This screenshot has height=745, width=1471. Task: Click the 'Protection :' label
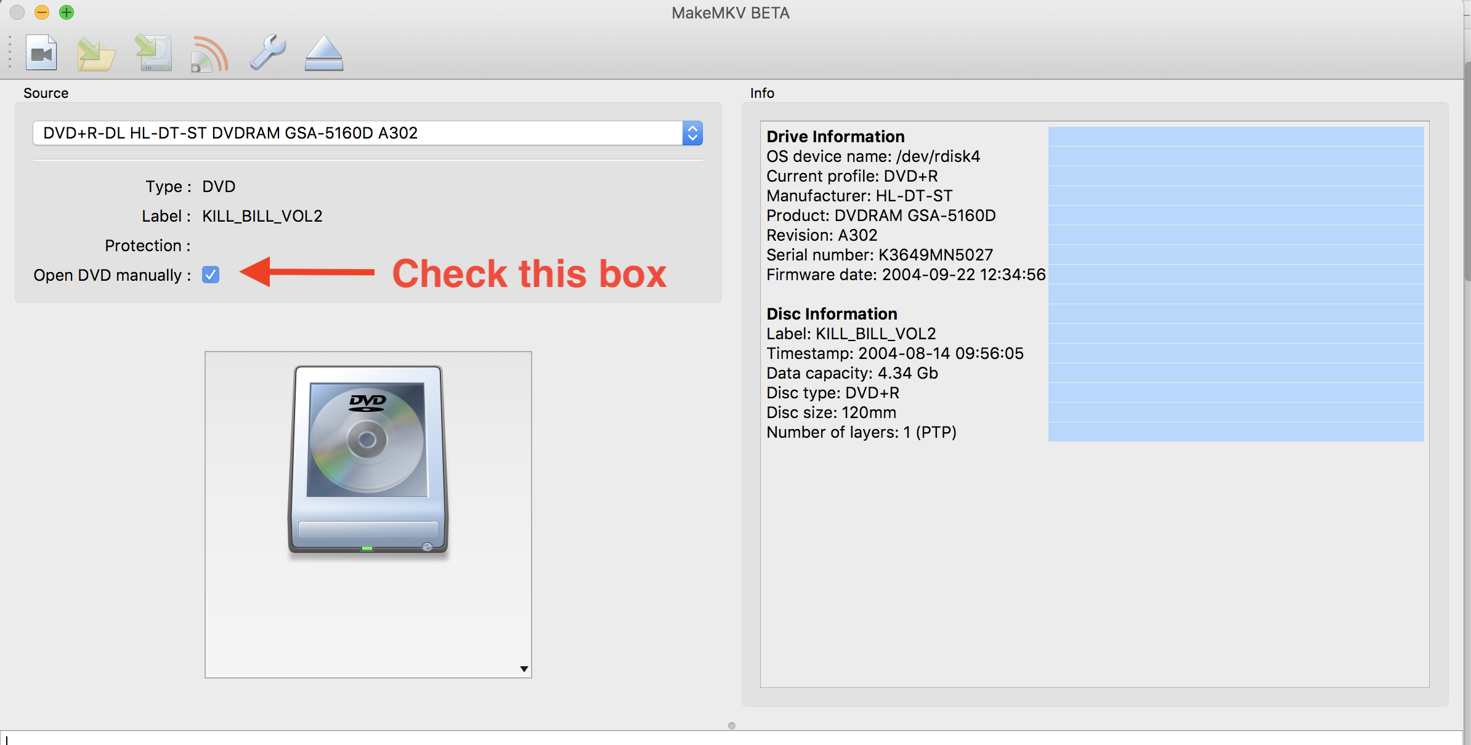tap(148, 246)
